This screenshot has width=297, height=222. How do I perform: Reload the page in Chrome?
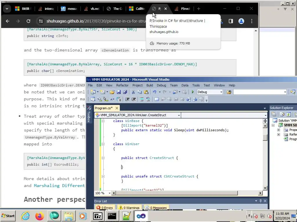(x=28, y=21)
